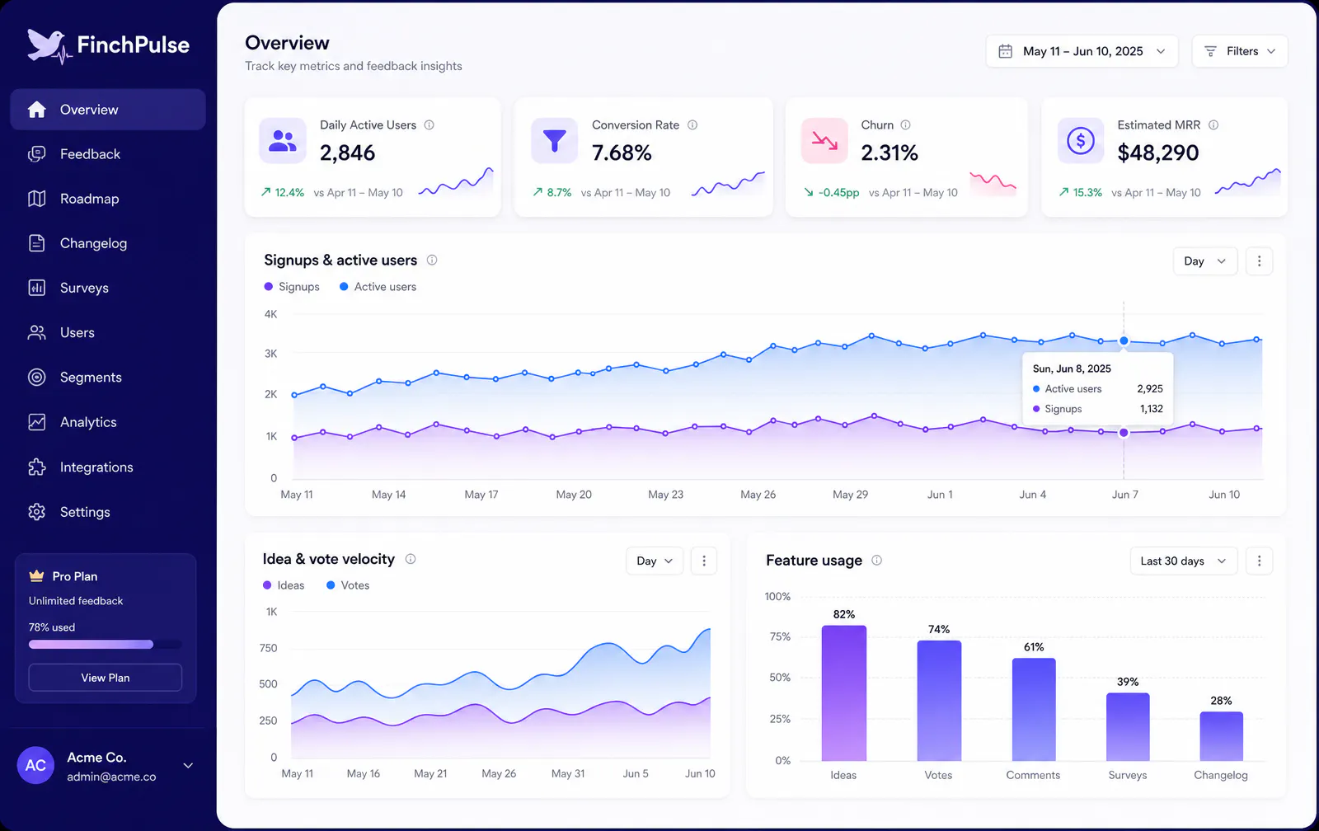Click the Segments target icon

click(x=36, y=377)
